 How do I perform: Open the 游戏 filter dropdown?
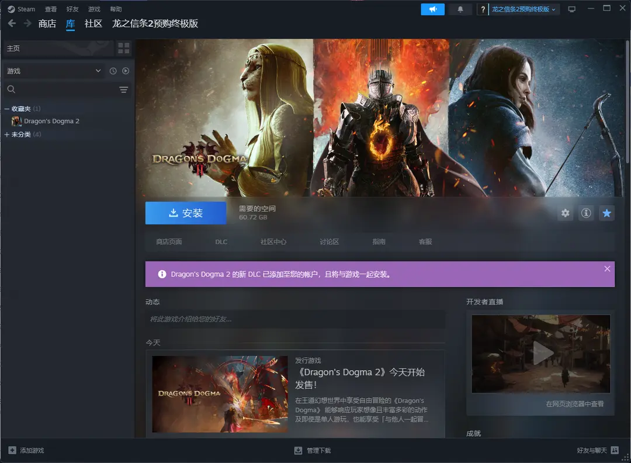point(54,71)
